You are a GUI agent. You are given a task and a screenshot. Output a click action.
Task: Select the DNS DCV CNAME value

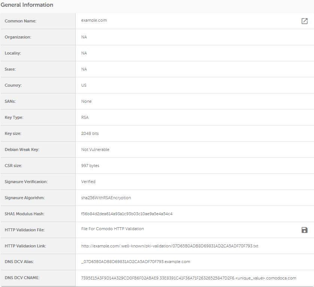tap(188, 278)
